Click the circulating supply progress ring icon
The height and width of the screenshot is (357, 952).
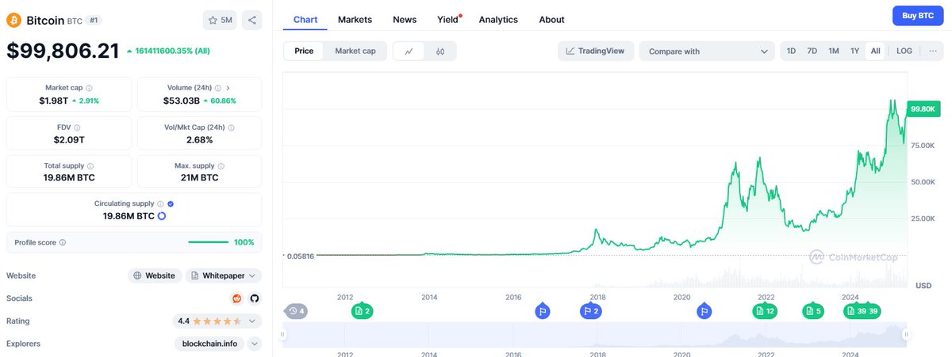point(162,215)
